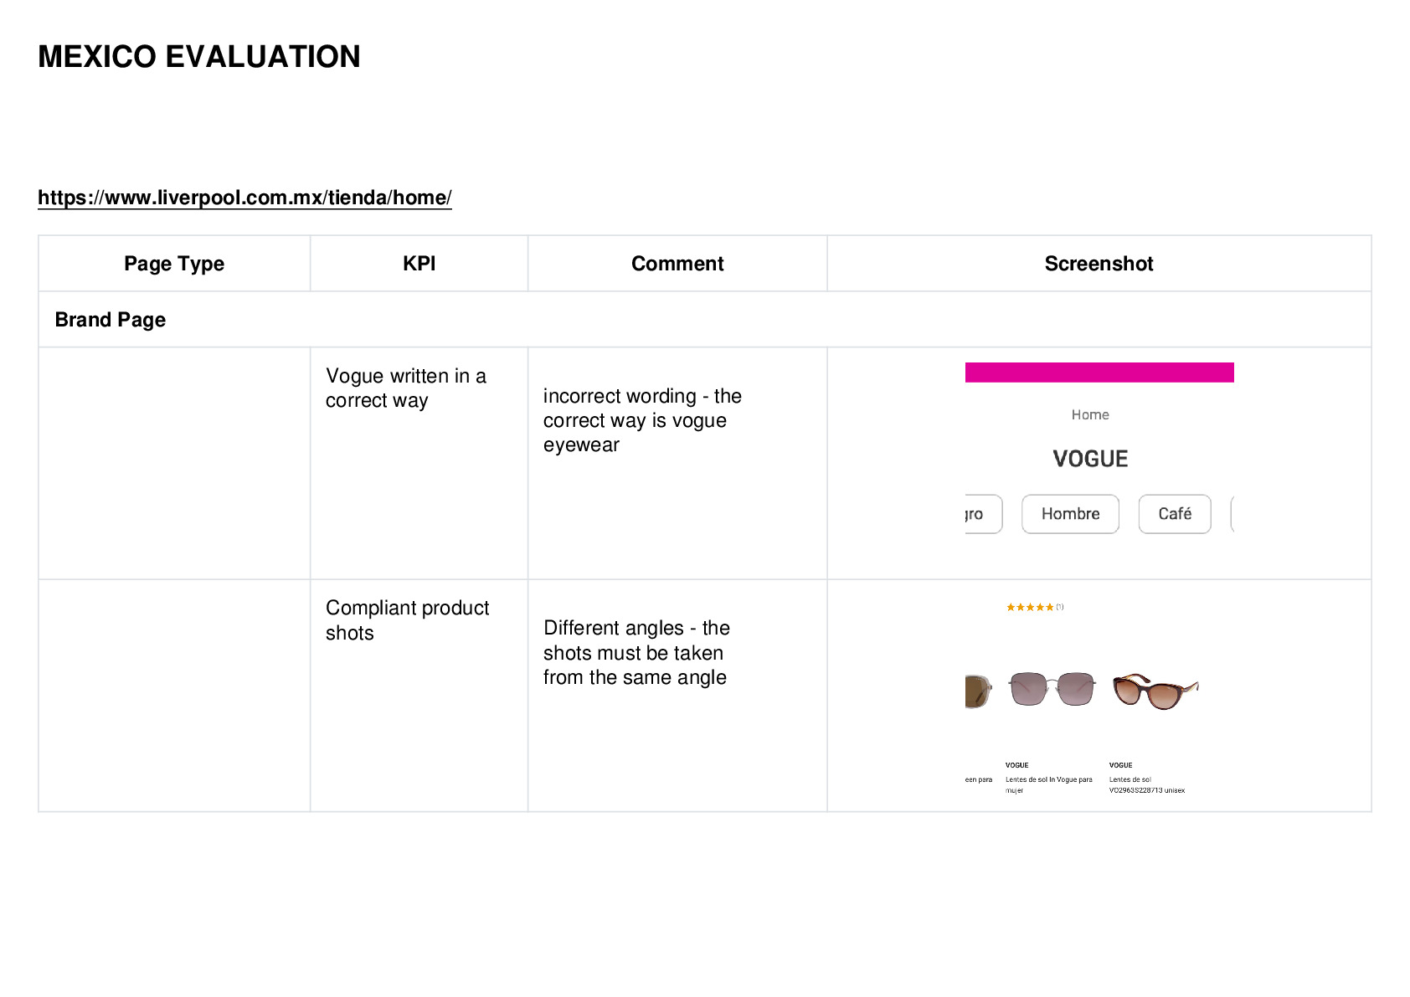The image size is (1410, 997).
Task: Open the square gradient sunglasses thumbnail
Action: 1052,689
